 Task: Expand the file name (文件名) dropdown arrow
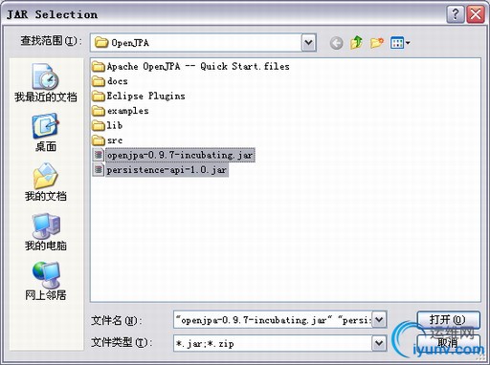(x=379, y=319)
